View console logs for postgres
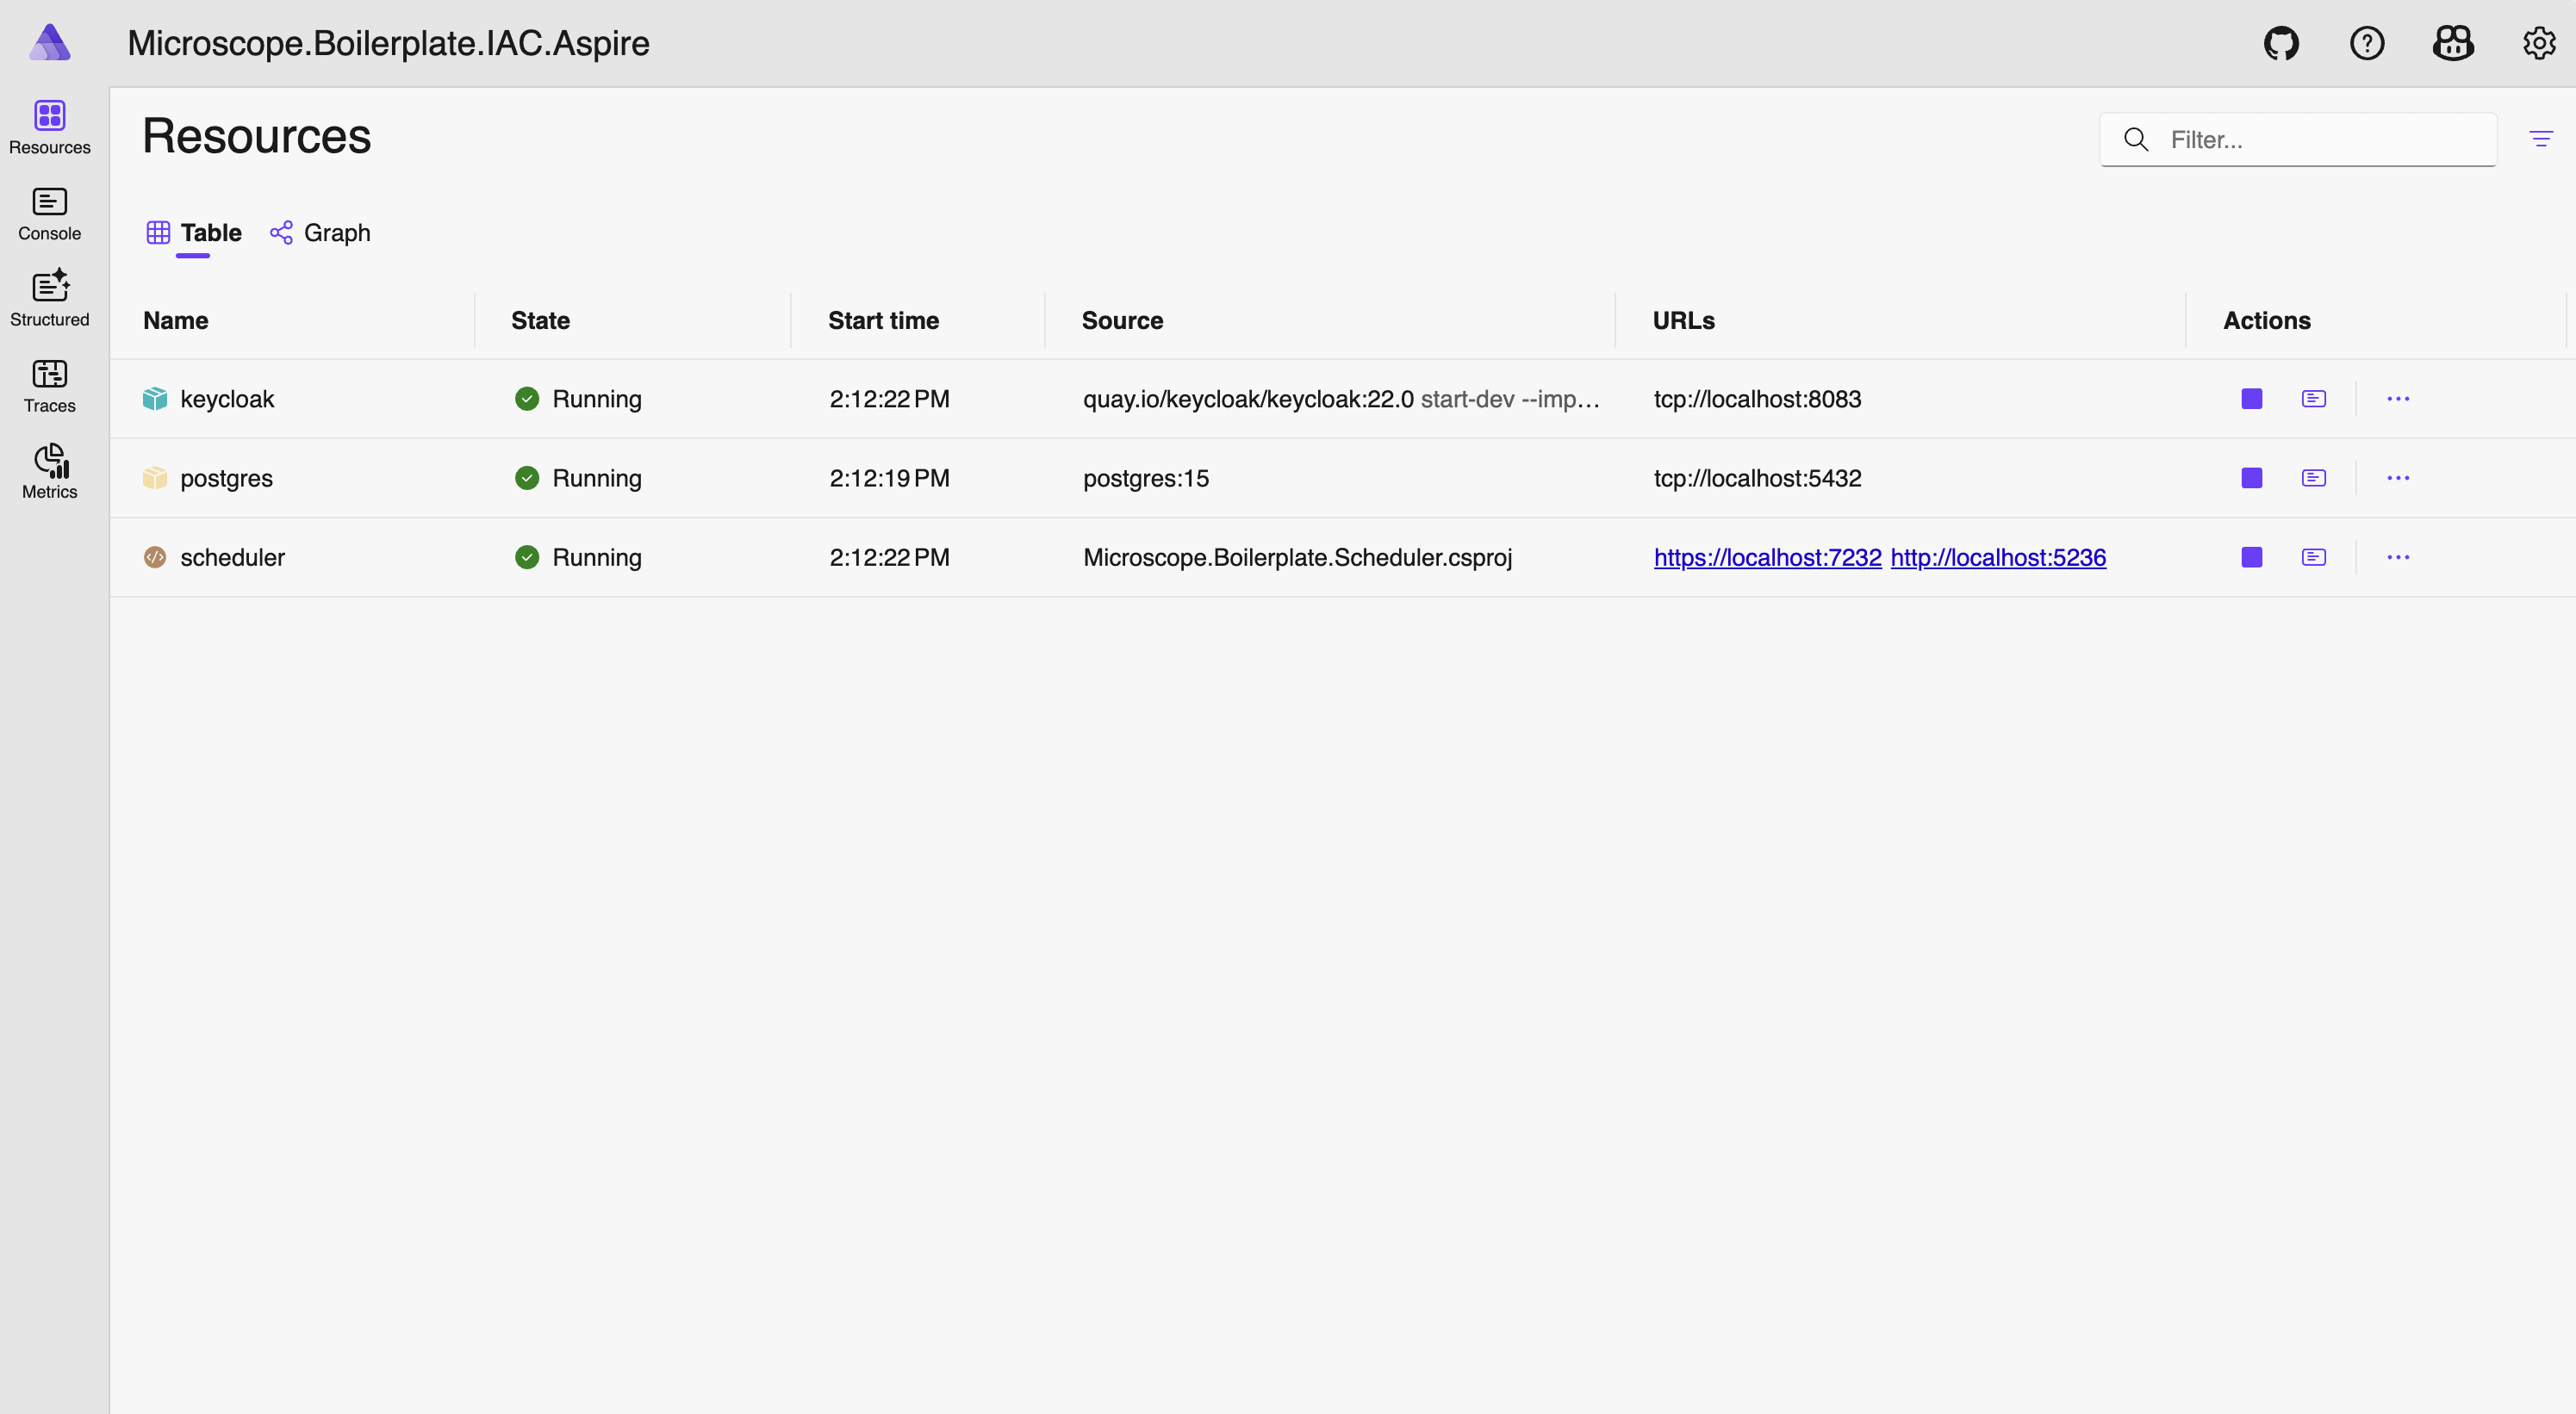The image size is (2576, 1414). [2314, 478]
